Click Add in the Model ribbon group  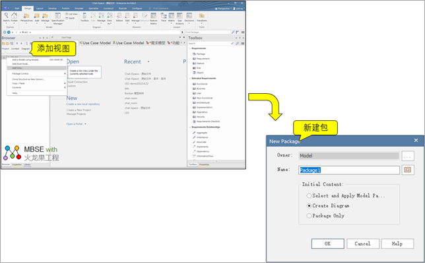click(x=37, y=18)
